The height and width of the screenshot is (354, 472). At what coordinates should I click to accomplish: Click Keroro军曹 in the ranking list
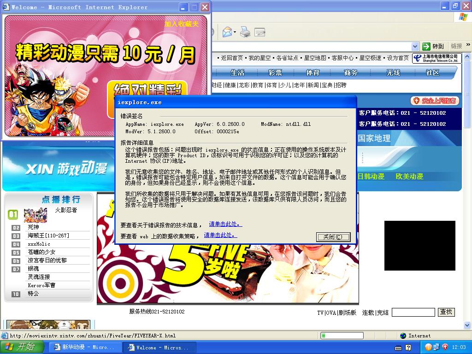[41, 285]
